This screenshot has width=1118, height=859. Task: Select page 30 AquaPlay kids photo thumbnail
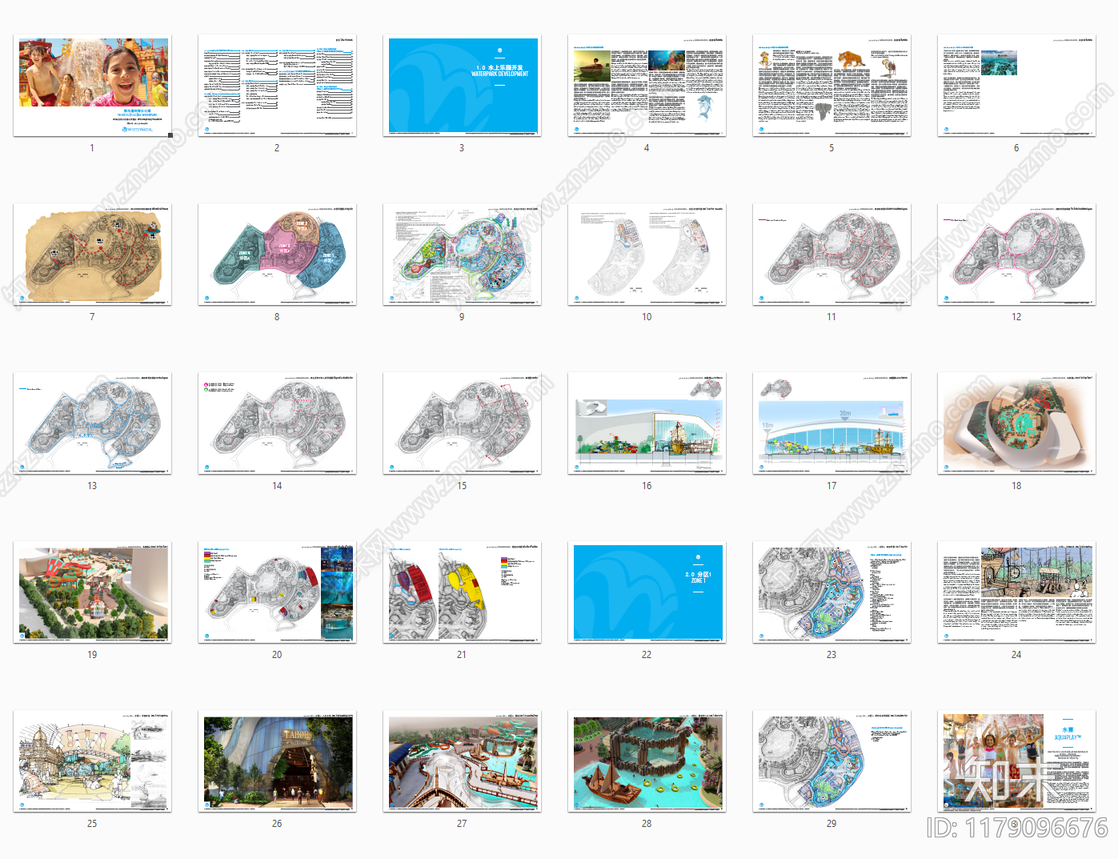point(1016,761)
